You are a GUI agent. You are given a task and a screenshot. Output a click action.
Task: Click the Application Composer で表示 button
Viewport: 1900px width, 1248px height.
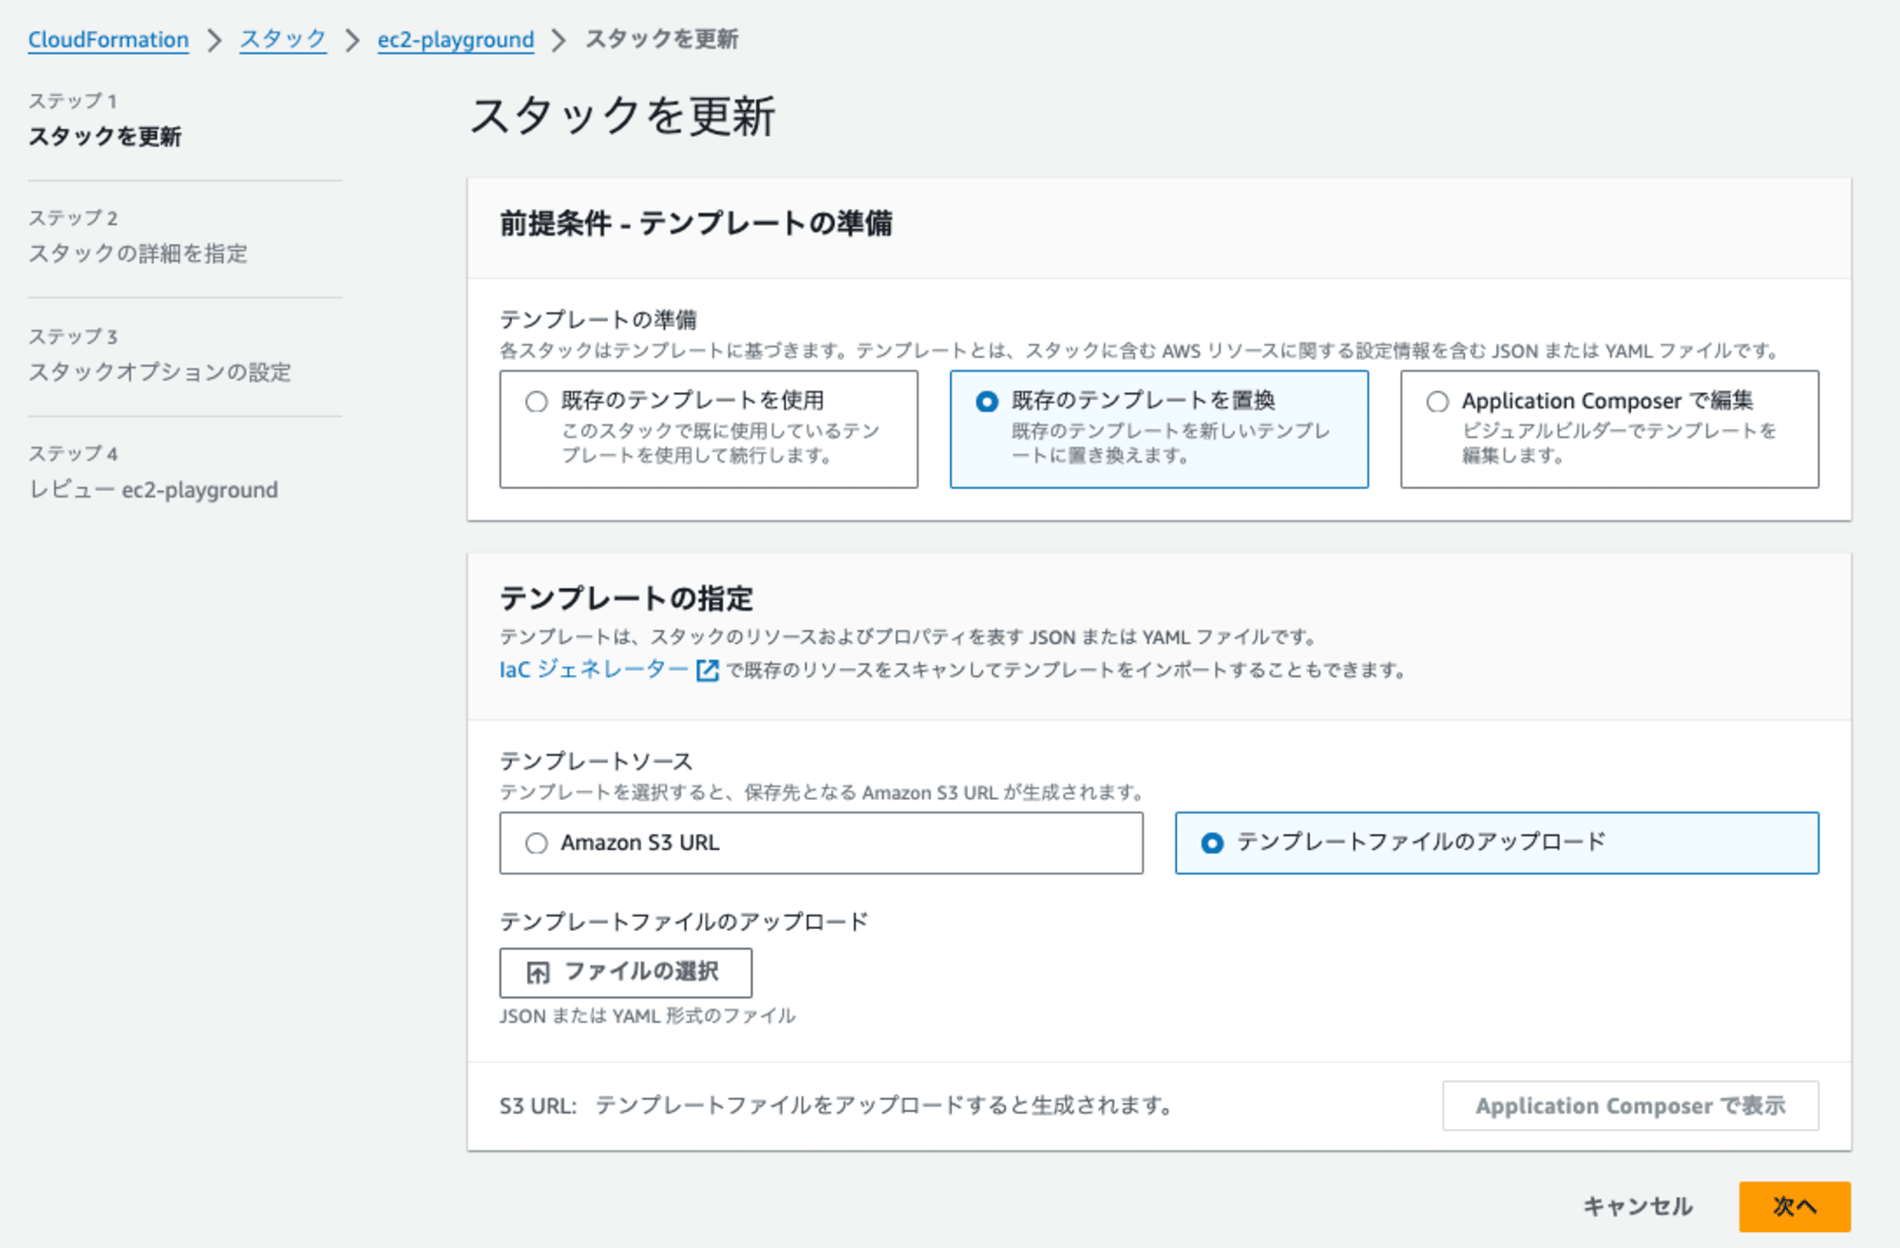pyautogui.click(x=1630, y=1106)
